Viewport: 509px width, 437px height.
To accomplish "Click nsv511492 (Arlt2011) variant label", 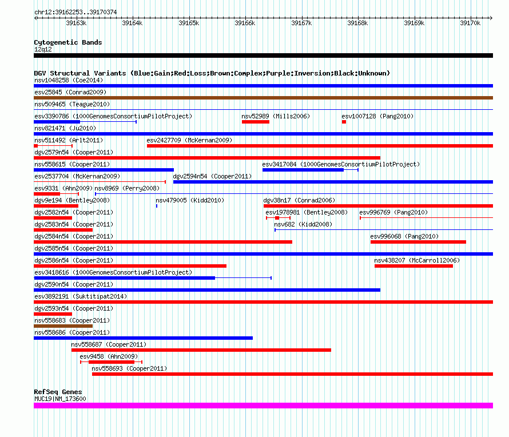I will click(x=69, y=140).
